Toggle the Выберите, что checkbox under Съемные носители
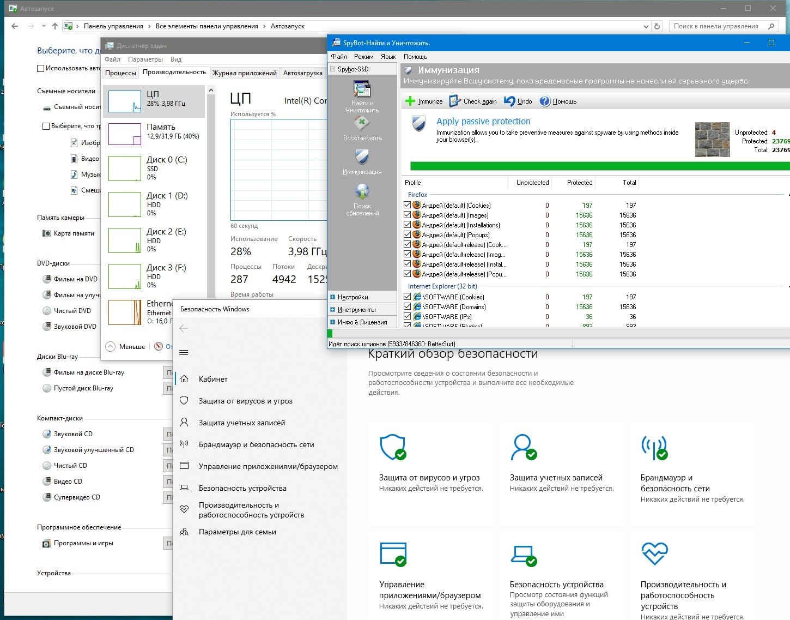This screenshot has width=790, height=620. coord(46,126)
